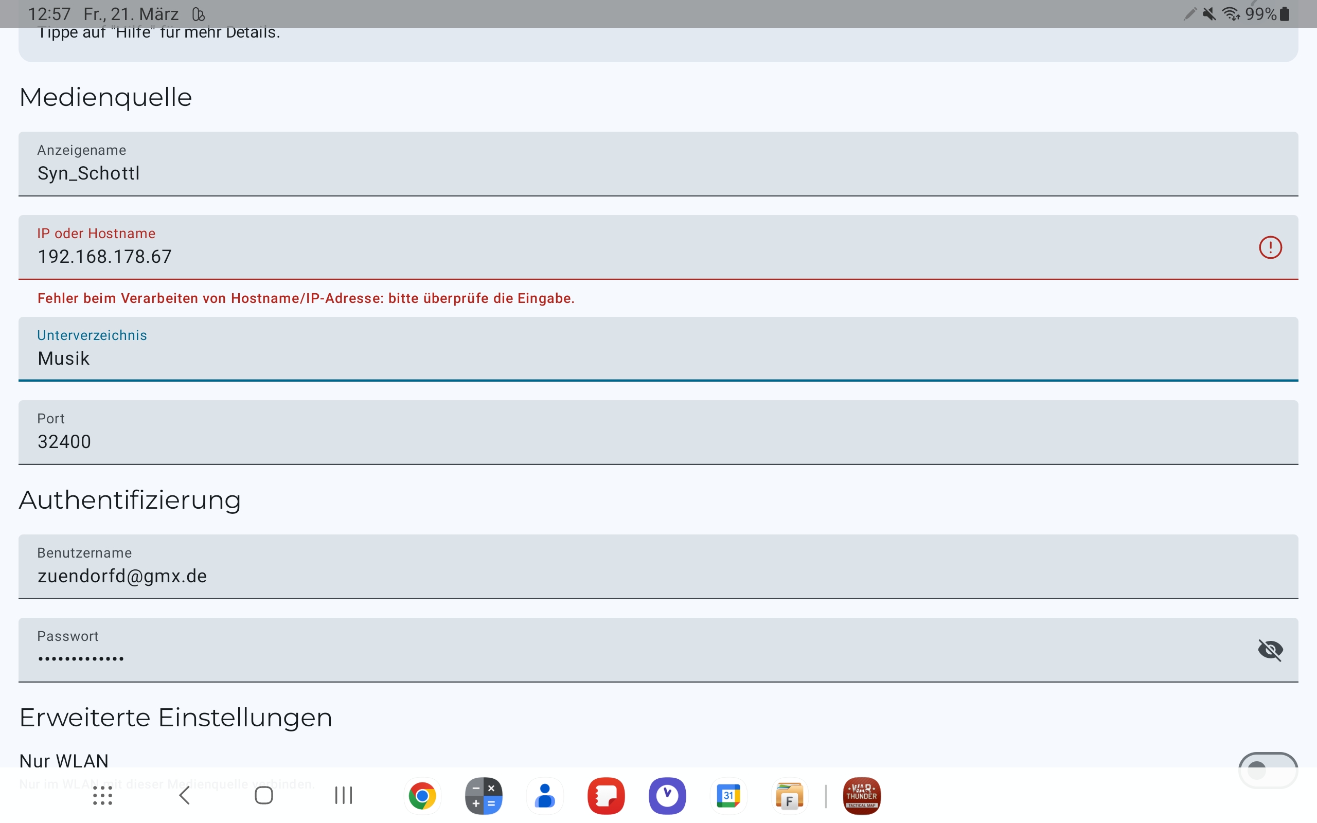This screenshot has height=823, width=1317.
Task: Open the Contacts app in taskbar
Action: 545,796
